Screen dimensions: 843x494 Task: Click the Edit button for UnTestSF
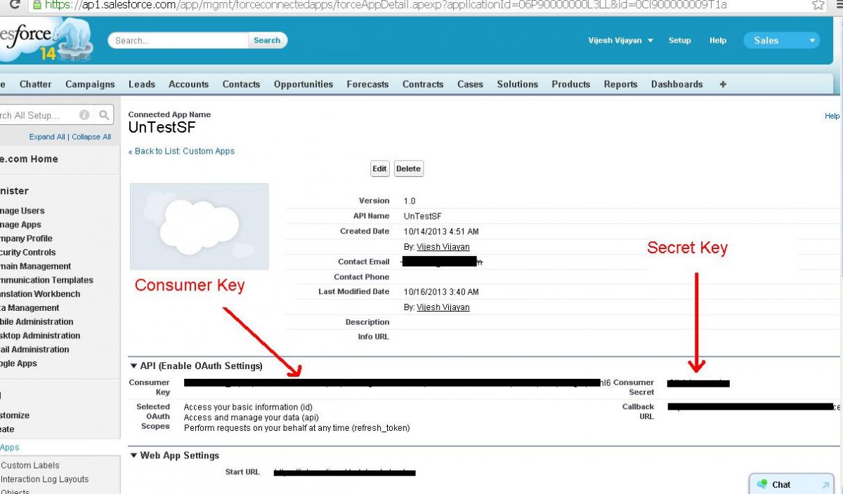click(x=380, y=168)
